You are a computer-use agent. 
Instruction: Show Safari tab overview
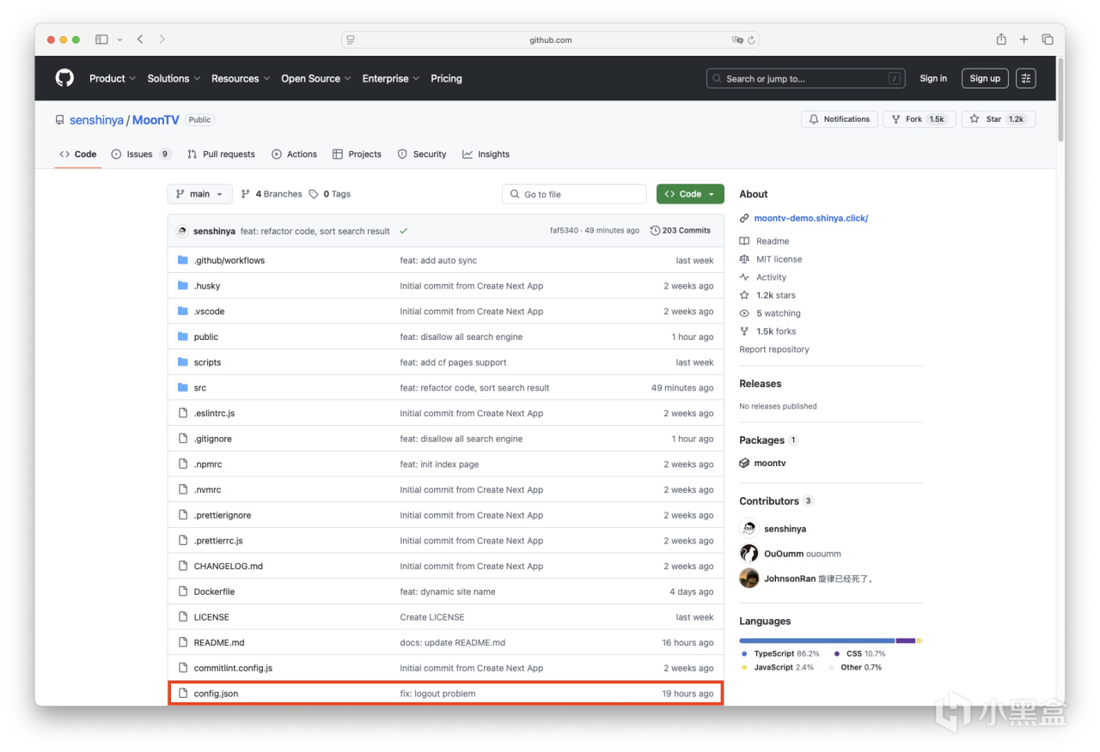(x=1048, y=39)
